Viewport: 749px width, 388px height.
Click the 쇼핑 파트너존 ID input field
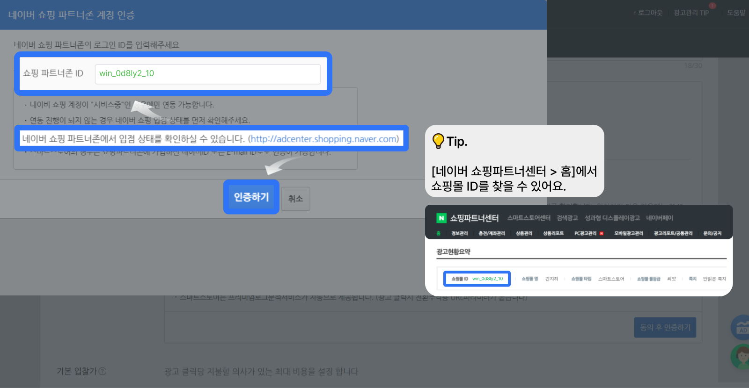tap(208, 74)
